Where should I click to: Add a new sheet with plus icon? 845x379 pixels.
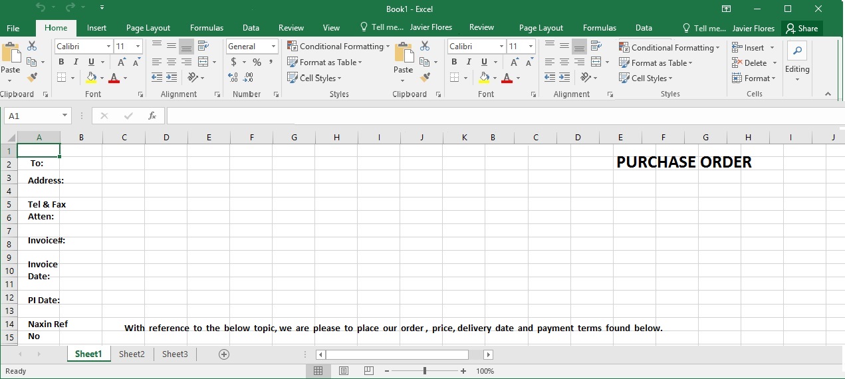224,354
